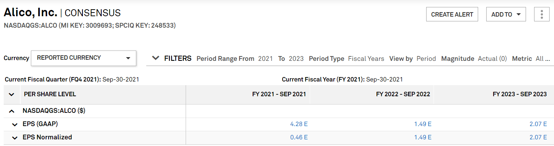554x146 pixels.
Task: Click the FY 2023 - SEP 2023 column header
Action: pyautogui.click(x=520, y=94)
